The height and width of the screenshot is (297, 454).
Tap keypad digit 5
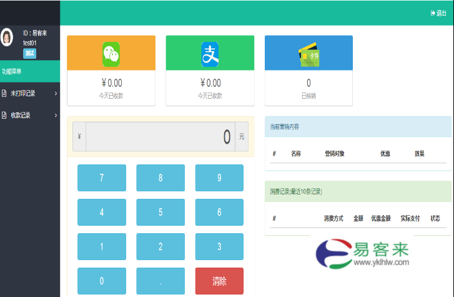[x=160, y=213]
